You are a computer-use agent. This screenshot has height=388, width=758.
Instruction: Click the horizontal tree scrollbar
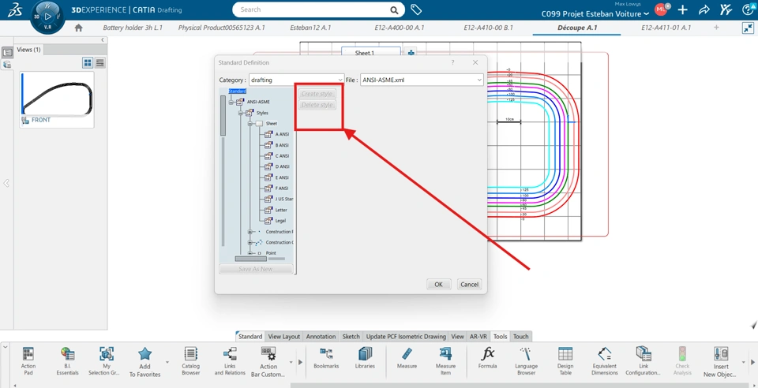coord(251,259)
